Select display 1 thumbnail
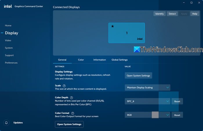The image size is (203, 131). 127,33
